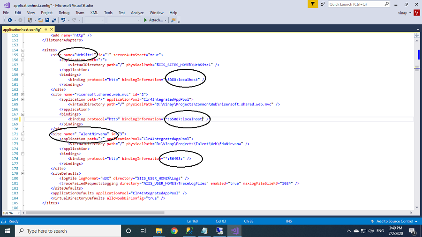
Task: Pin the applicationhost.config tab
Action: click(x=46, y=30)
